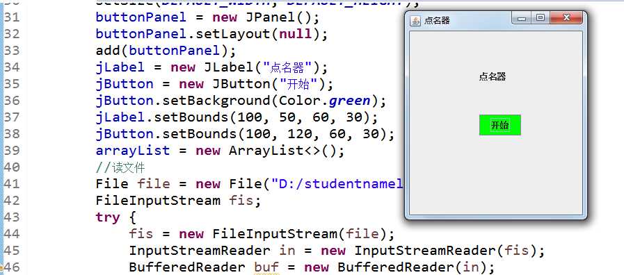Screen dimensions: 624x275
Task: Close the 点名器 window
Action: tap(566, 18)
